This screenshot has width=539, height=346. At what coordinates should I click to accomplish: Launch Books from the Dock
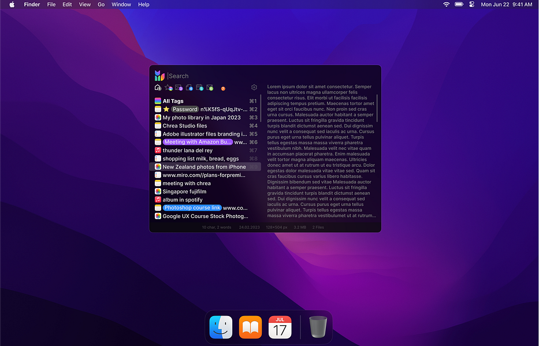(x=250, y=328)
